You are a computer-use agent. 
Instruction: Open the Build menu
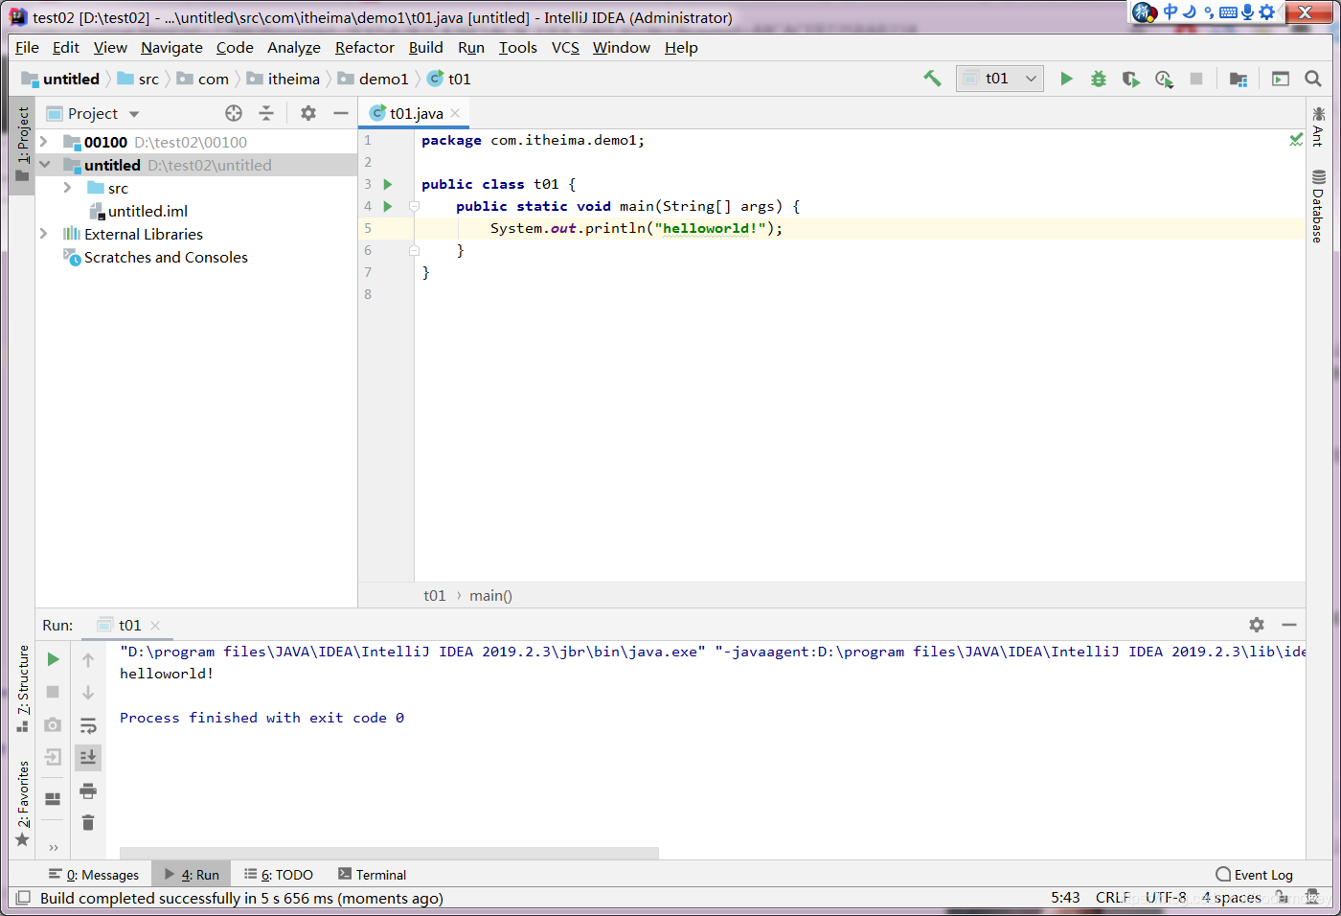click(425, 47)
